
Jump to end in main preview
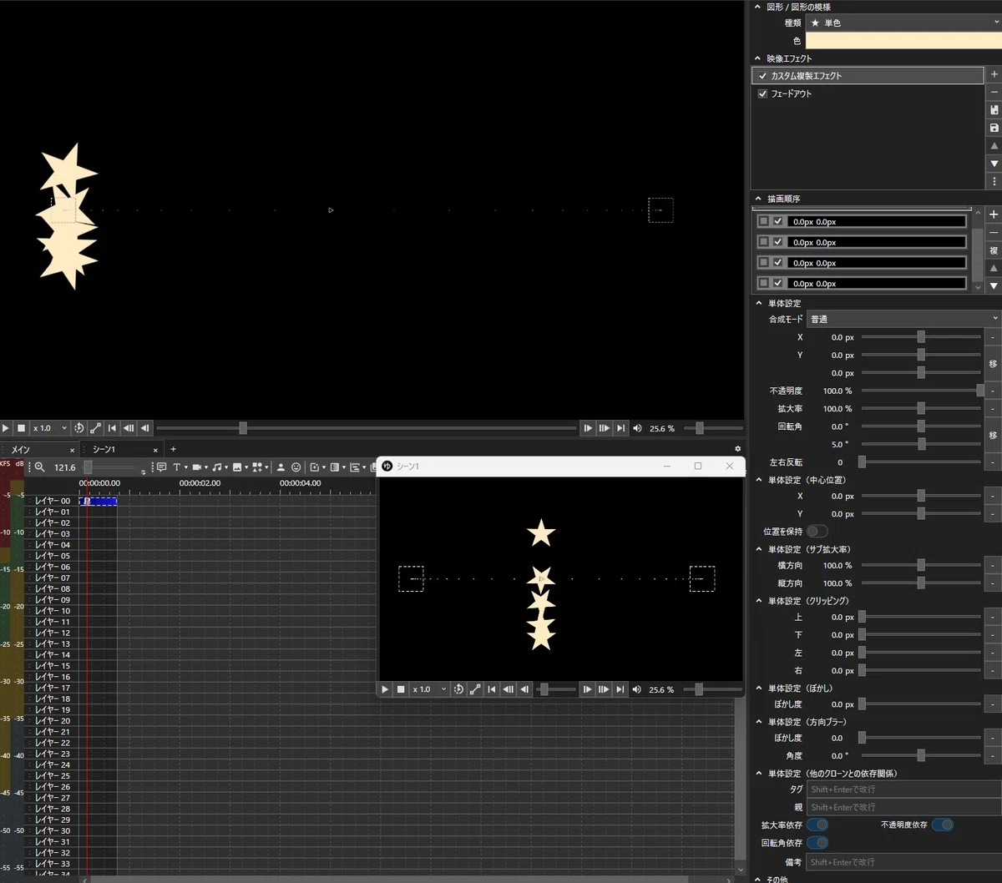620,428
